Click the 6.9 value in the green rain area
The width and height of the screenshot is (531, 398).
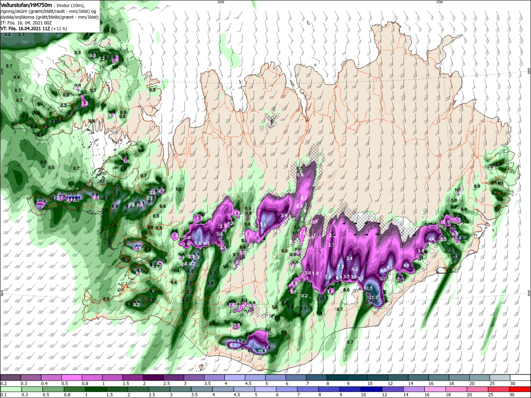coord(115,206)
